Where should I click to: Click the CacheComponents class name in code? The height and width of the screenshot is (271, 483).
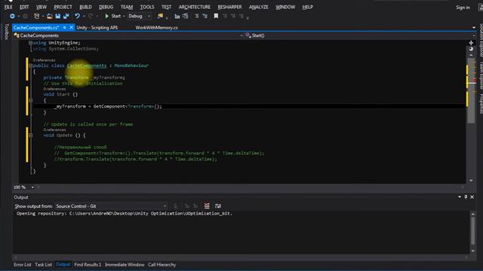coord(87,65)
